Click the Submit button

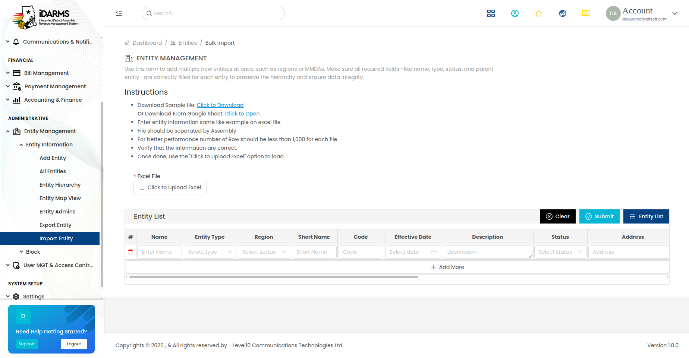point(600,216)
